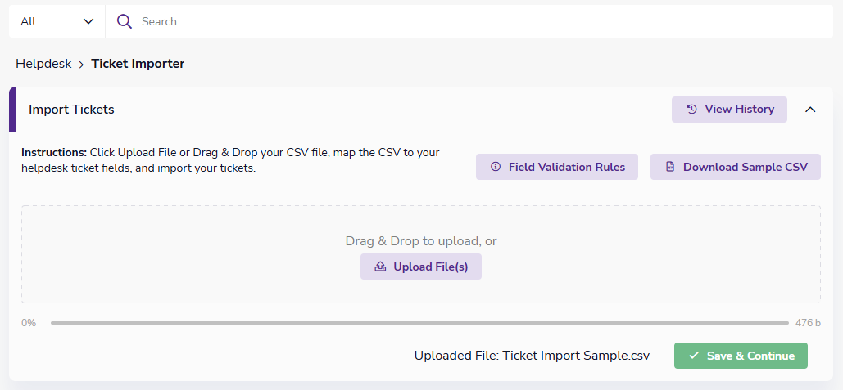Download the sample CSV file
Image resolution: width=843 pixels, height=390 pixels.
click(736, 167)
